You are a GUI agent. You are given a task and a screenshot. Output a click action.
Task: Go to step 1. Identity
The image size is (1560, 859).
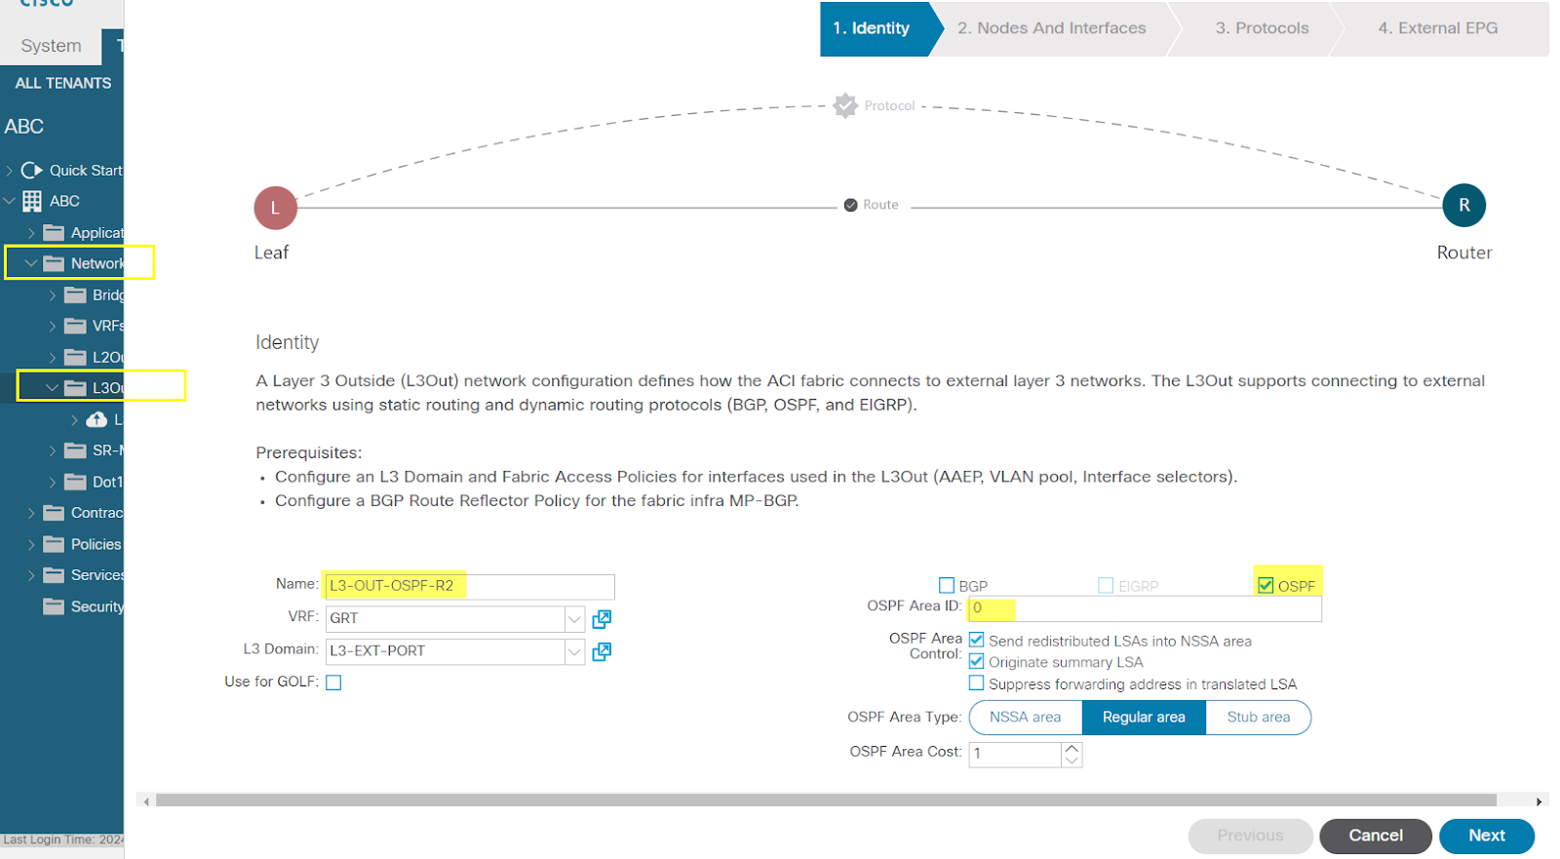[x=877, y=28]
